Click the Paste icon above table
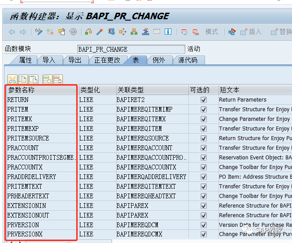292x243 pixels. 34,79
